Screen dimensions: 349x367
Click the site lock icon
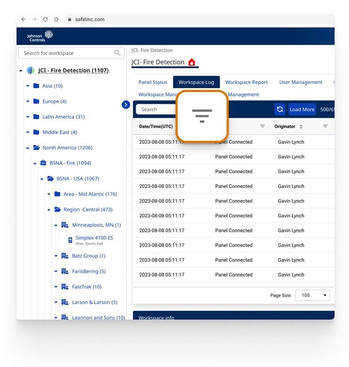pyautogui.click(x=69, y=19)
